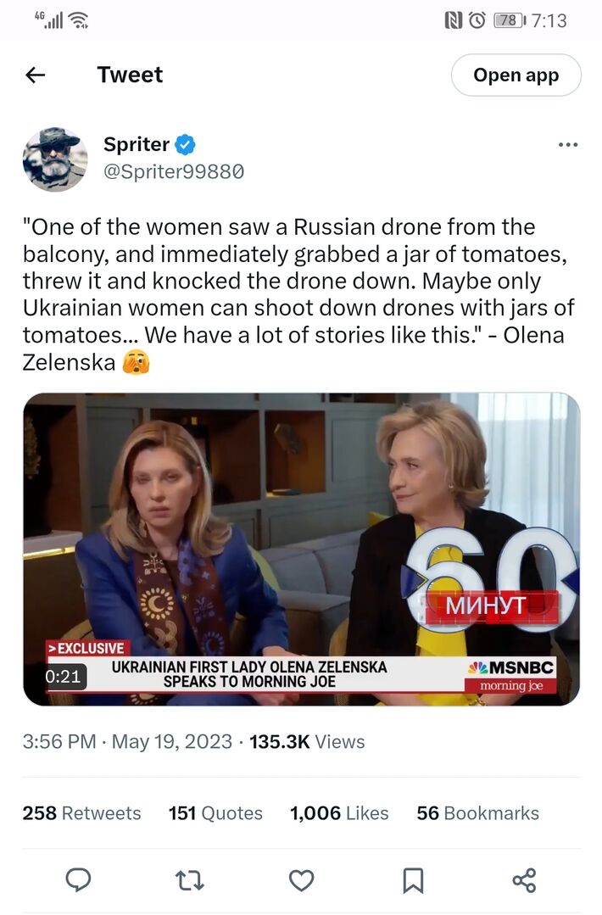Viewport: 602px width, 915px height.
Task: Like the tweet with heart icon
Action: [x=301, y=880]
